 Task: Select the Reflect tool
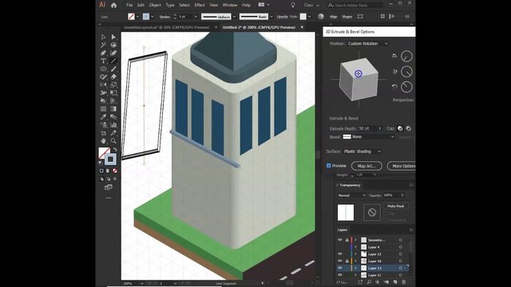point(103,85)
